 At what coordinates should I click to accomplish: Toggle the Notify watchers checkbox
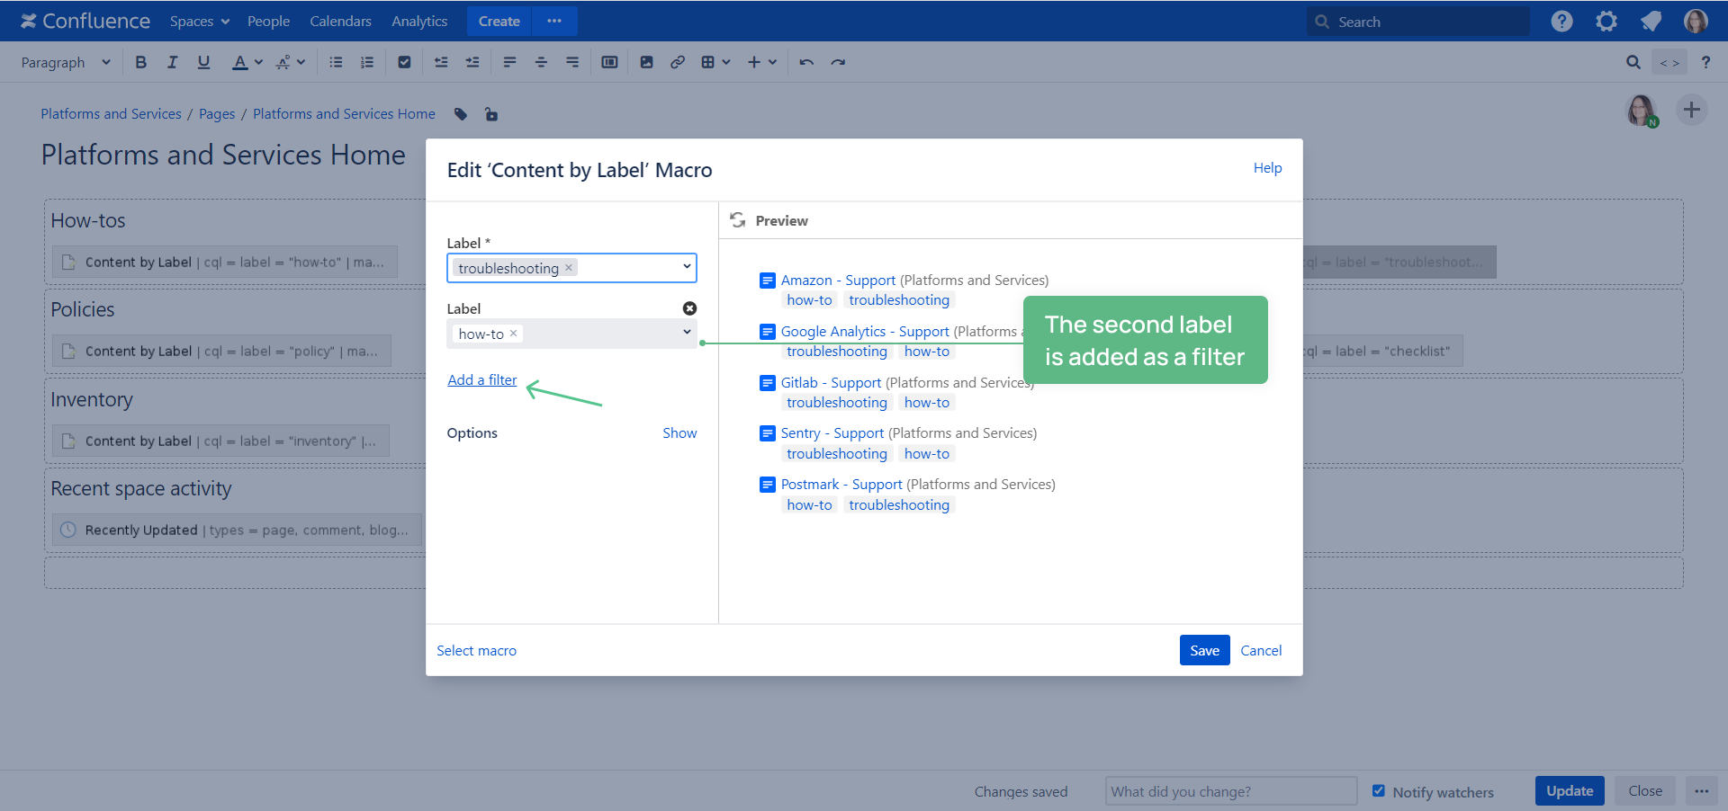(1379, 791)
